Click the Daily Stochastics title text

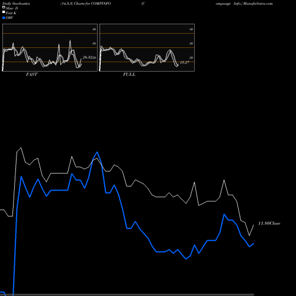(16, 4)
